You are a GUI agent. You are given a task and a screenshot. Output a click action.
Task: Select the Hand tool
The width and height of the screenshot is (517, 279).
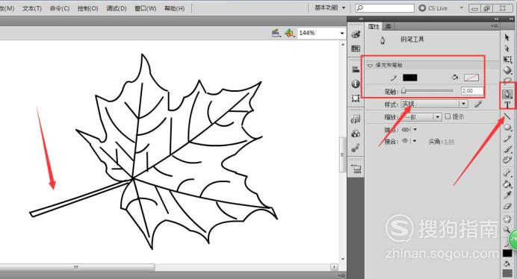pos(507,218)
